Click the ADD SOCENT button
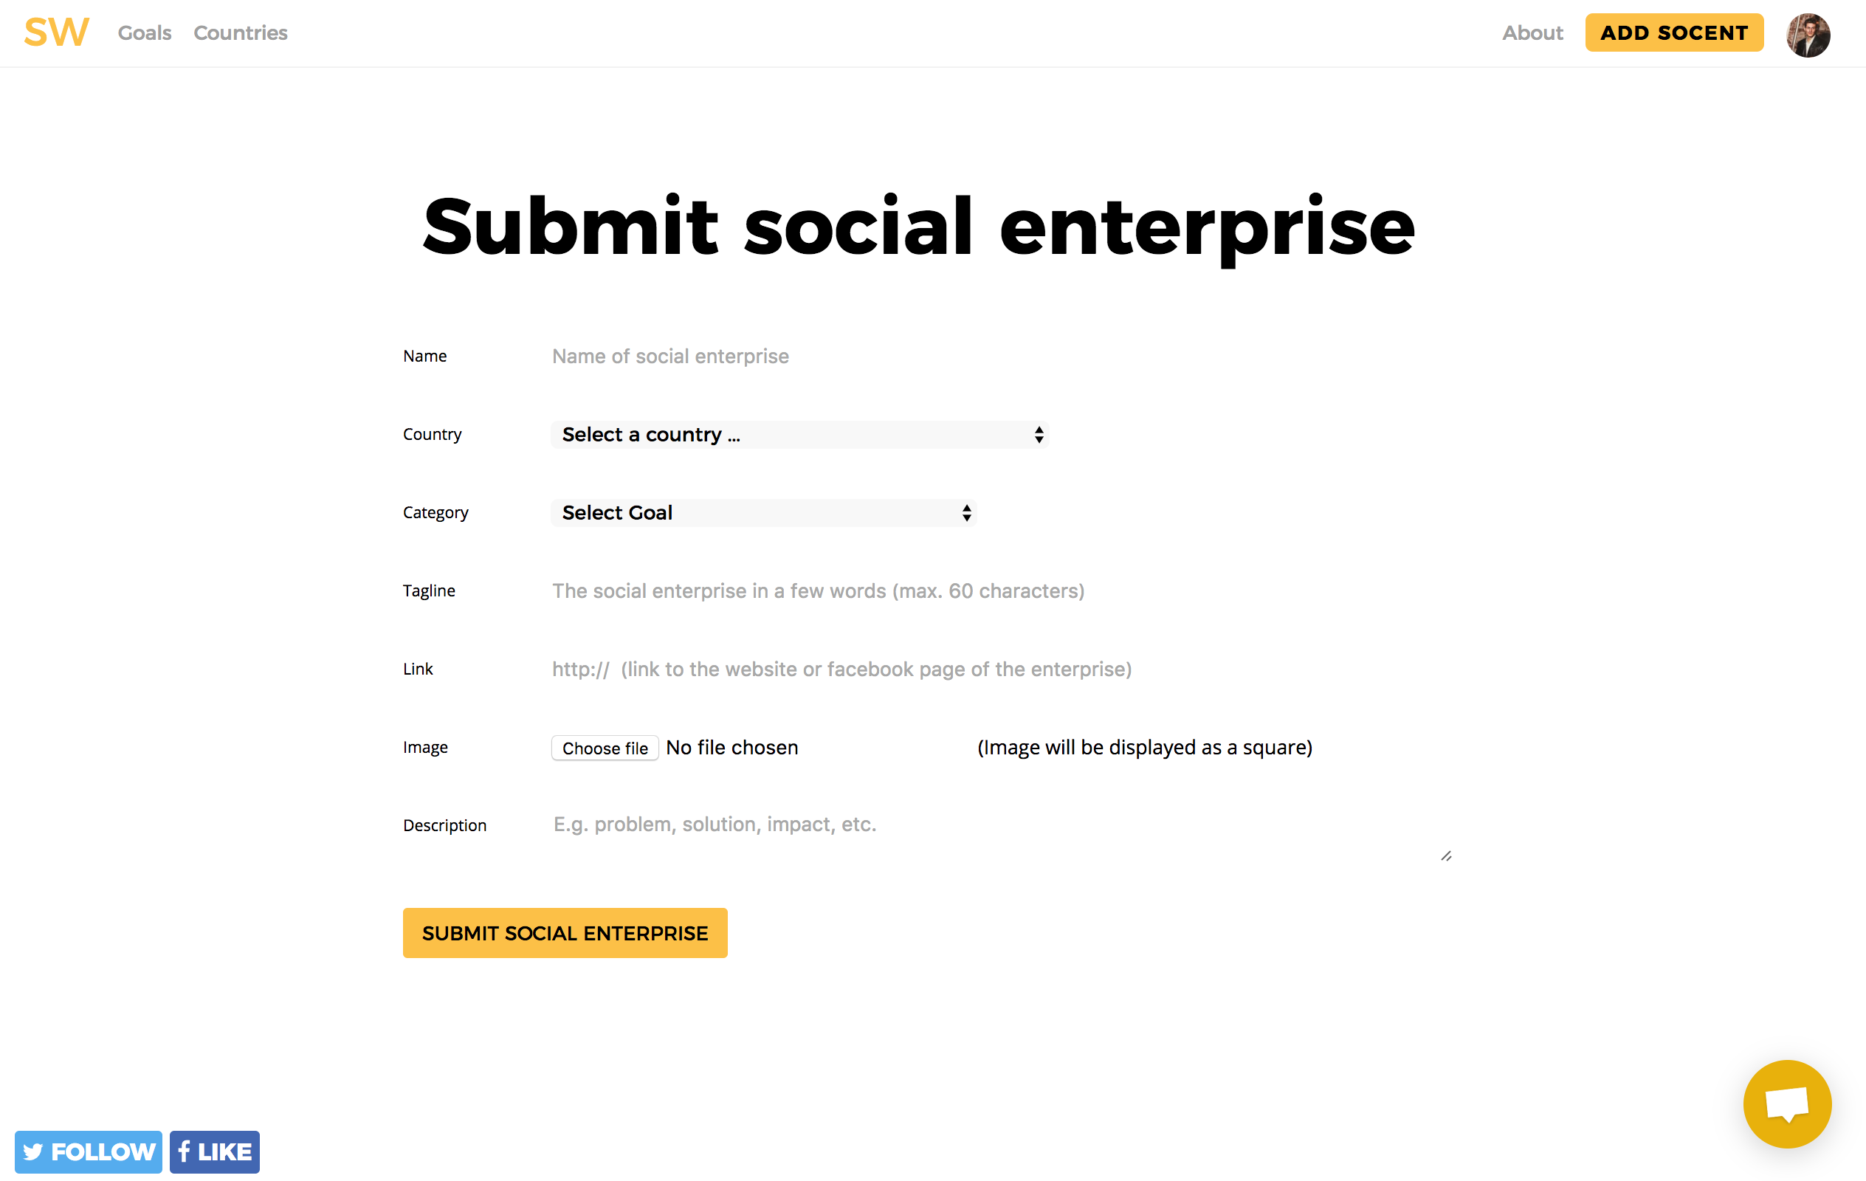The image size is (1866, 1181). pyautogui.click(x=1674, y=32)
